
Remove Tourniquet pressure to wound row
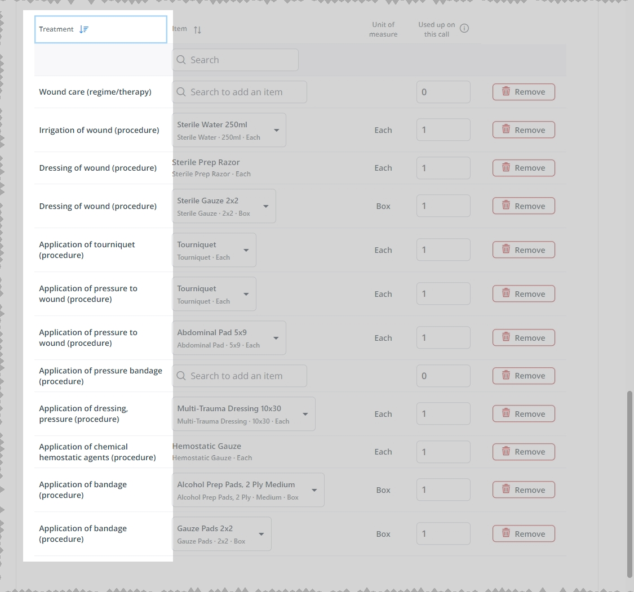(x=524, y=294)
